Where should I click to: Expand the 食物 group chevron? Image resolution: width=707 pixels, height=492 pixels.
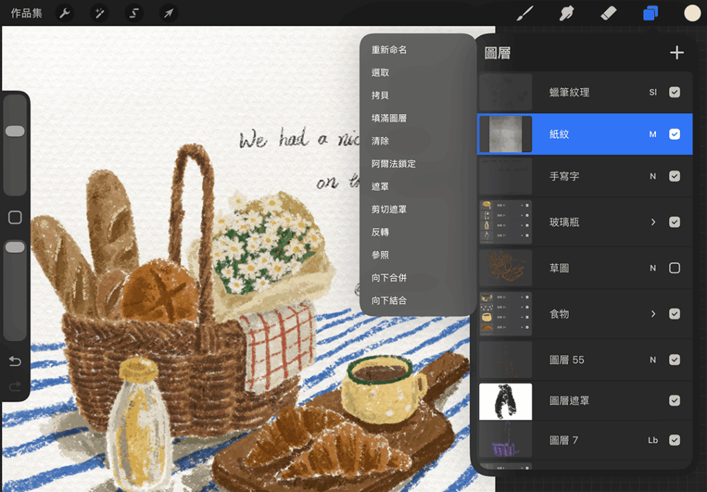coord(653,314)
